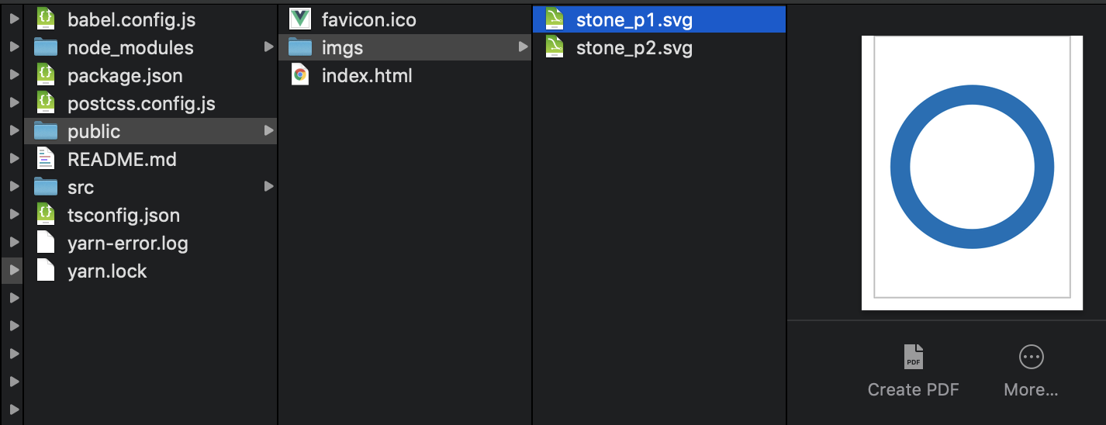Select the Chrome index.html icon
Viewport: 1106px width, 425px height.
[x=300, y=76]
